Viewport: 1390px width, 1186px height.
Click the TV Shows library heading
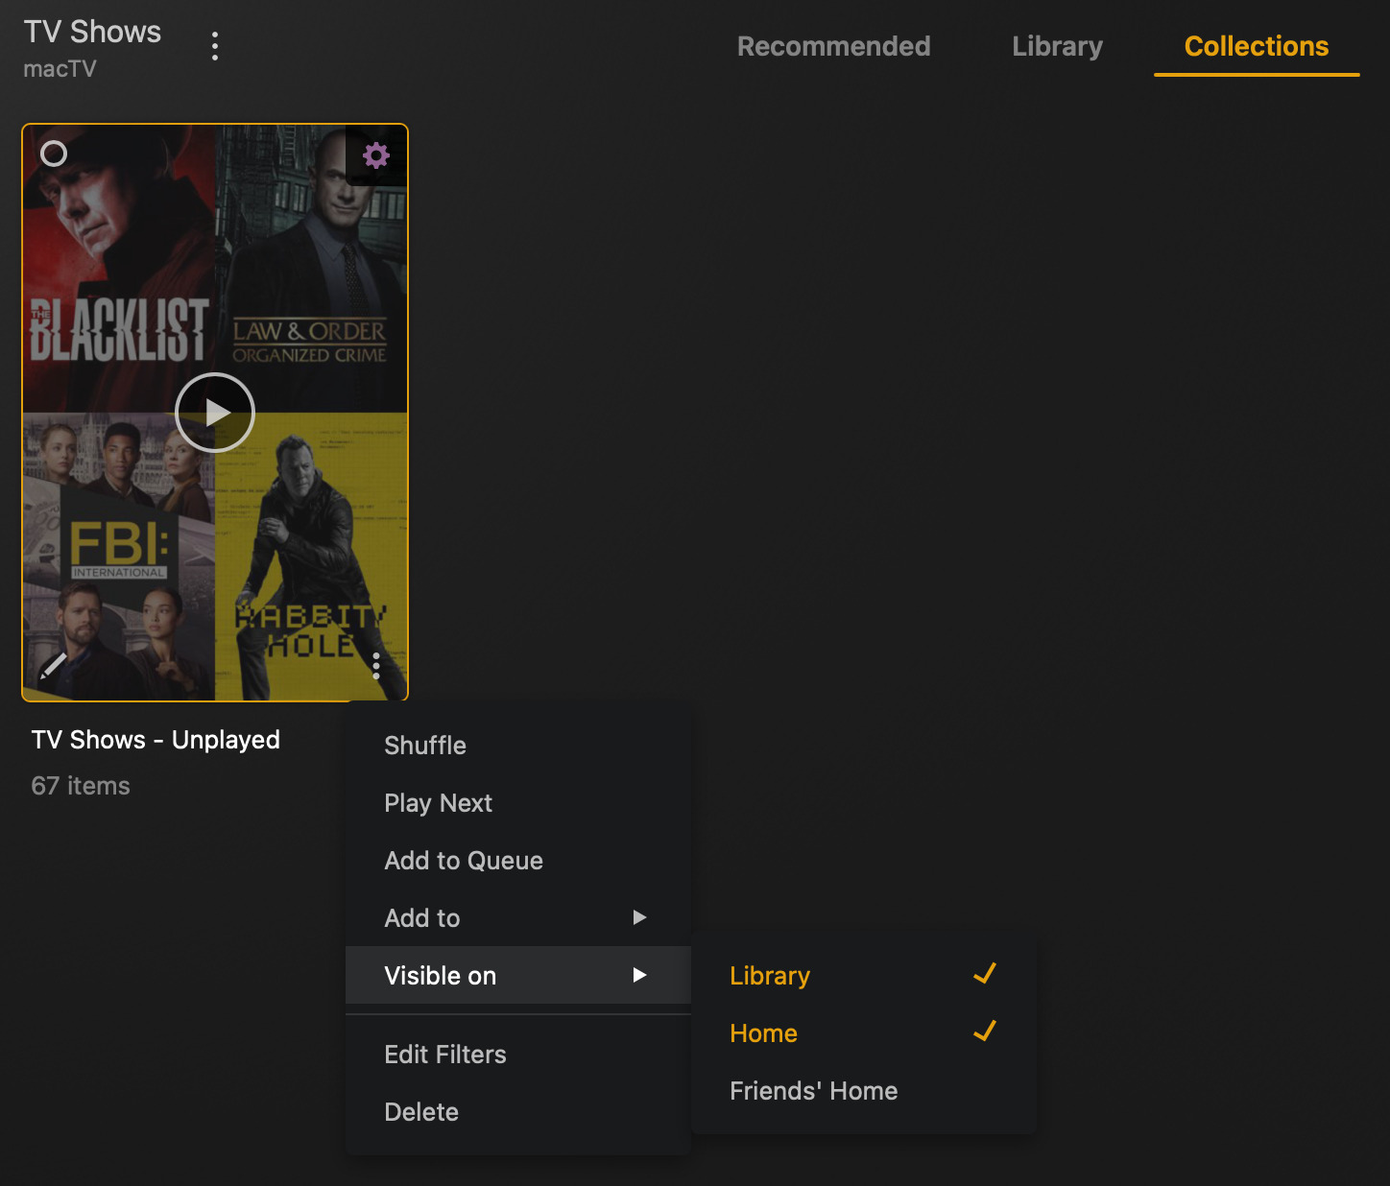(92, 32)
